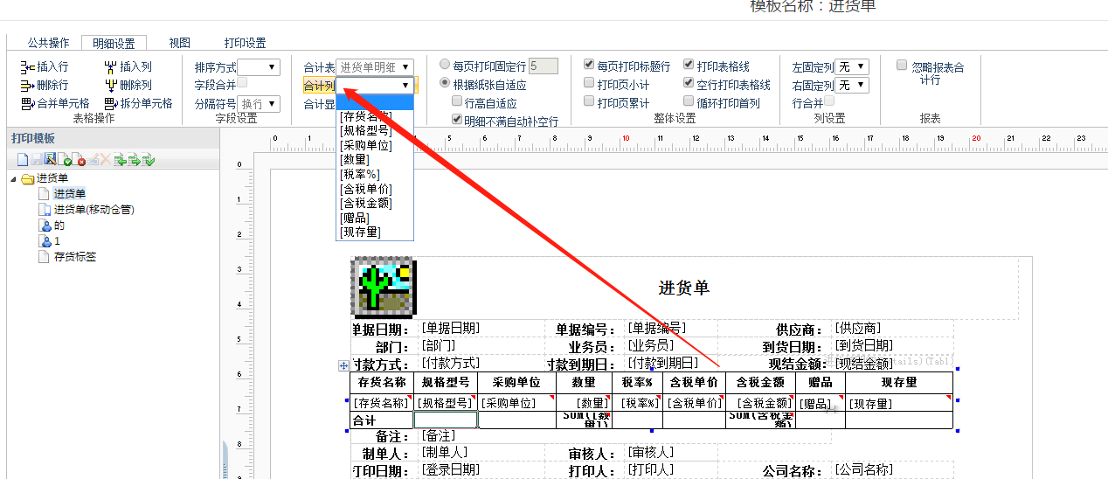Toggle 空行打印表格线 checkbox

point(689,83)
